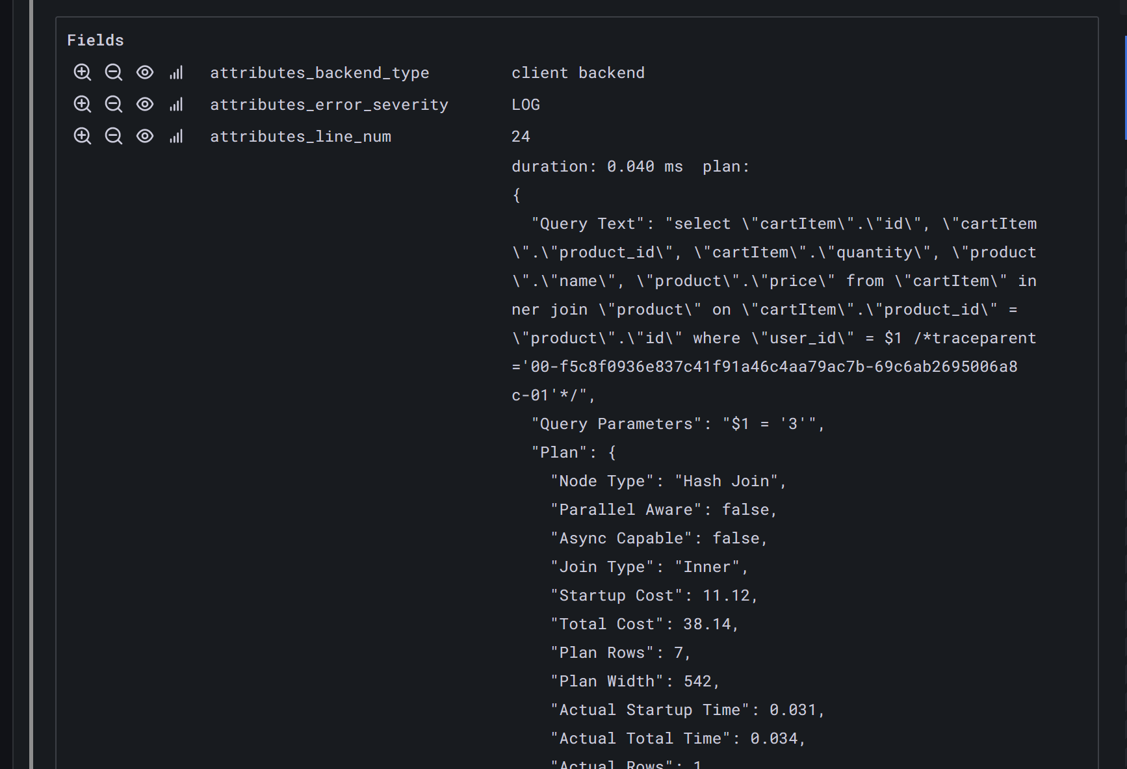This screenshot has height=769, width=1127.
Task: Open ad-hoc statistics for attributes_backend_type
Action: tap(176, 72)
